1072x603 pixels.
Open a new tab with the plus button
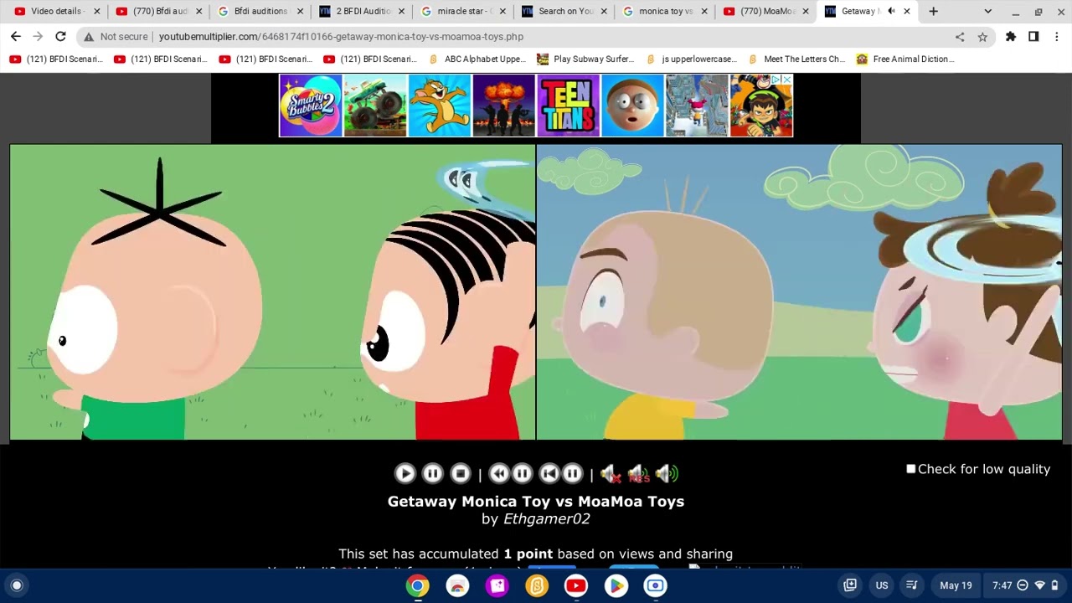click(x=933, y=12)
